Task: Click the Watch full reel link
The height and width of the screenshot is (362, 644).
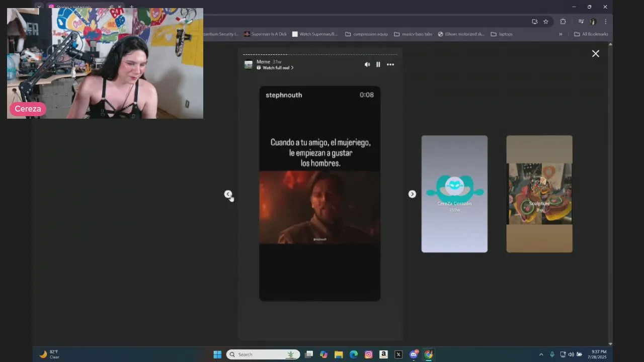Action: (275, 68)
